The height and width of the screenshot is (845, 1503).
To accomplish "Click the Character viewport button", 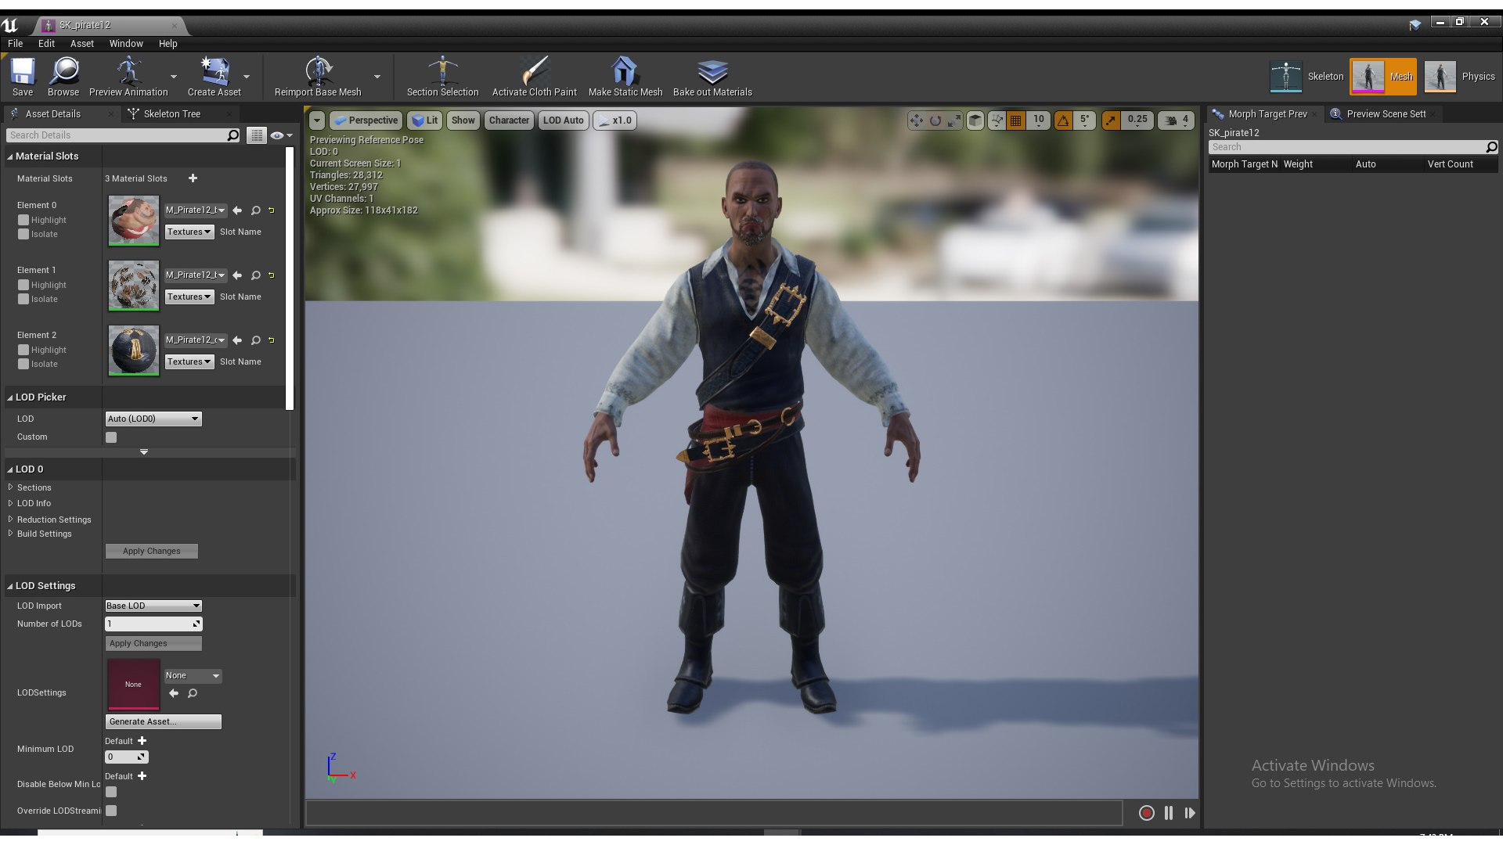I will pyautogui.click(x=509, y=120).
